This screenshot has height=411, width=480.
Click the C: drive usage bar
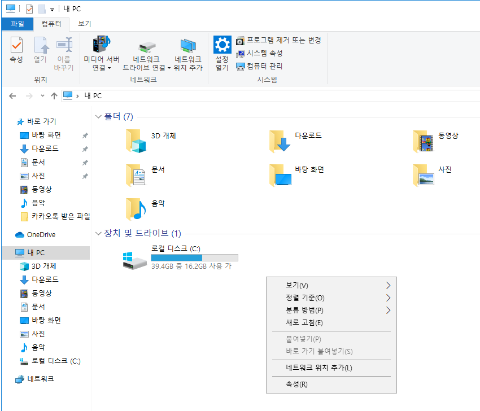click(194, 257)
